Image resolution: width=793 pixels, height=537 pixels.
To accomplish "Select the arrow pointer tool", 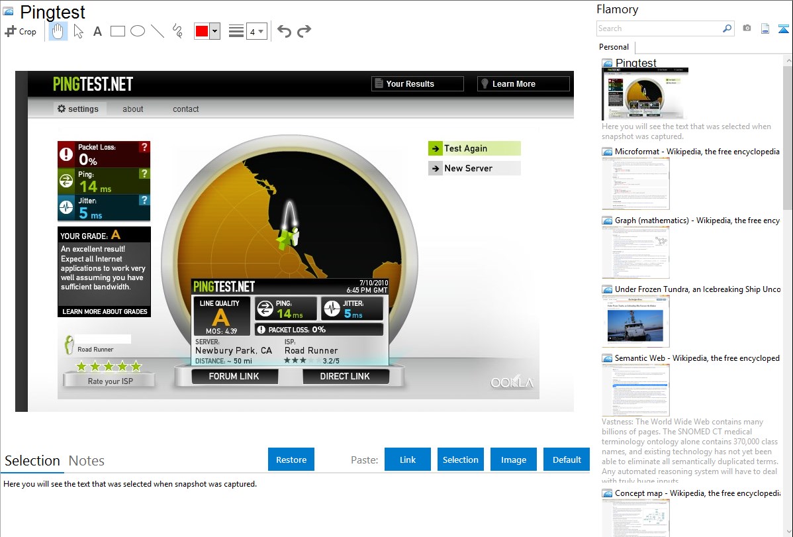I will click(x=78, y=31).
